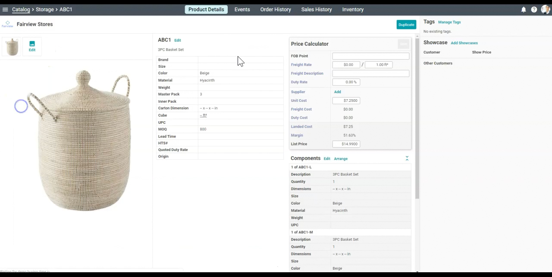Click the FOB Point input field
The height and width of the screenshot is (277, 552).
click(370, 56)
